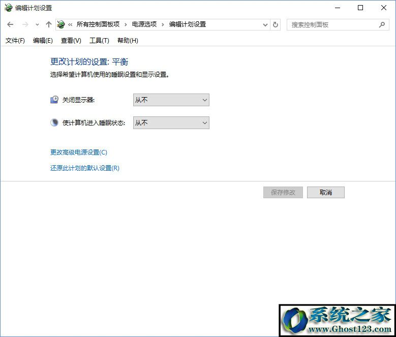
Task: Navigate to 所有控制面板项 breadcrumb
Action: [x=98, y=24]
